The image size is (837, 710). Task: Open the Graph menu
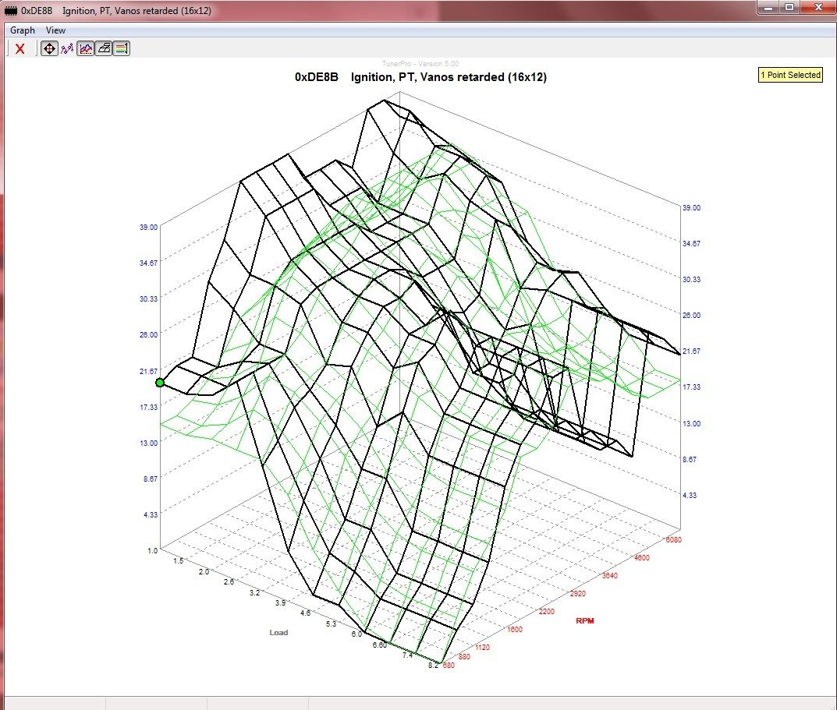(x=22, y=30)
